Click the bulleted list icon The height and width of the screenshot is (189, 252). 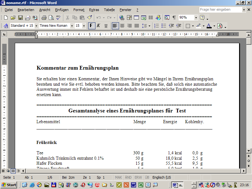[164, 26]
